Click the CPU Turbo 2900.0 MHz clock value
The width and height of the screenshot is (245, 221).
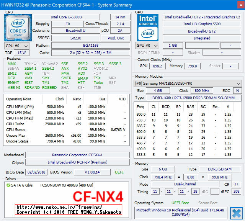[x=55, y=124]
